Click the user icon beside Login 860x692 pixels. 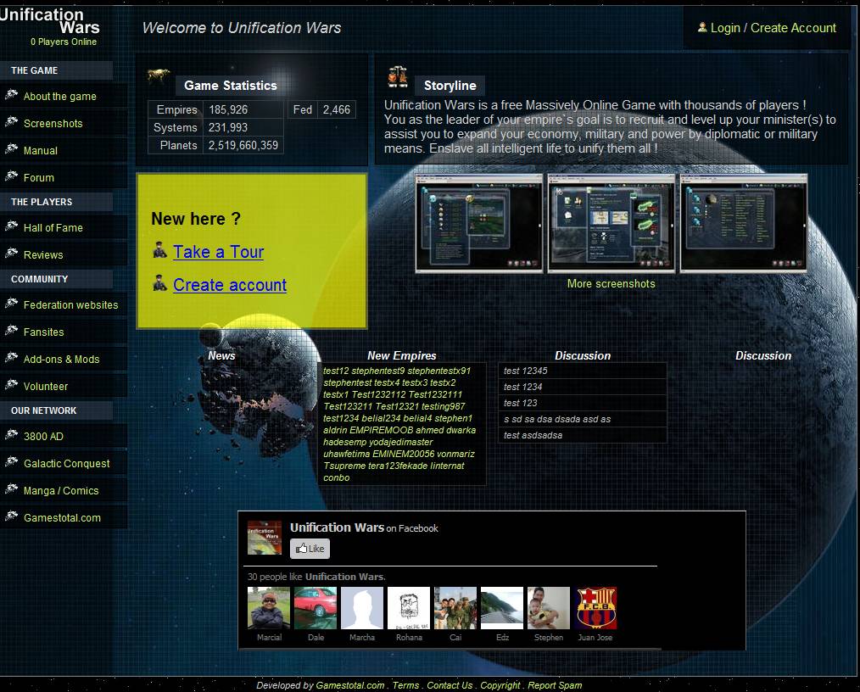pyautogui.click(x=702, y=27)
